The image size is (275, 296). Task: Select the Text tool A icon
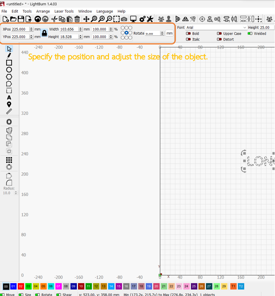(x=9, y=98)
